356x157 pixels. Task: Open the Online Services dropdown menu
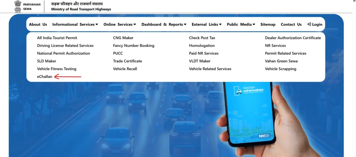120,25
